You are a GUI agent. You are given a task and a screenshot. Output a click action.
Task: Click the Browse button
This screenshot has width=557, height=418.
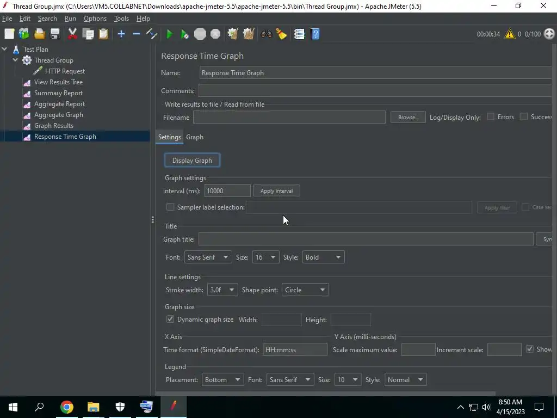coord(408,118)
